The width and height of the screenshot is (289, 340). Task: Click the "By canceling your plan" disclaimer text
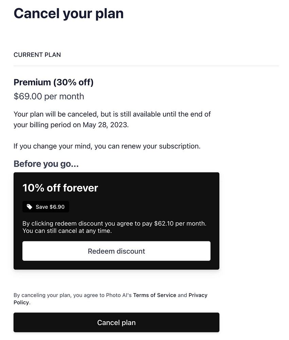(x=72, y=295)
